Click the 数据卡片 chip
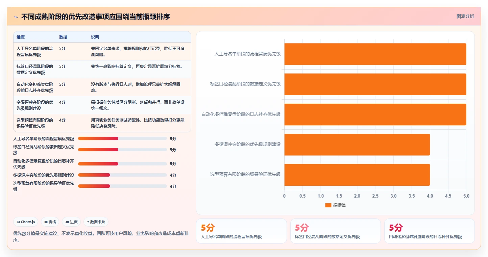 [x=96, y=222]
